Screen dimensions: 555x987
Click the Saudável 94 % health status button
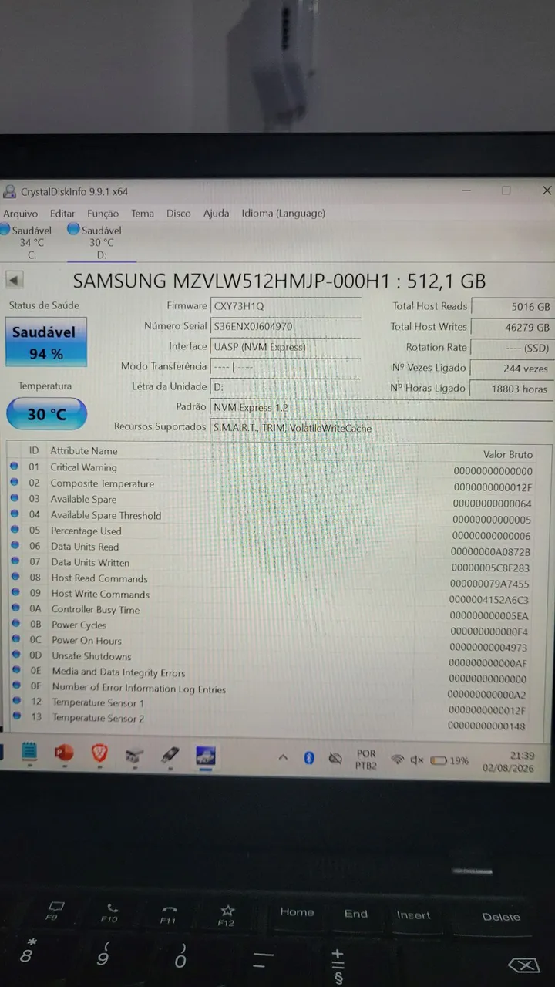pyautogui.click(x=46, y=342)
